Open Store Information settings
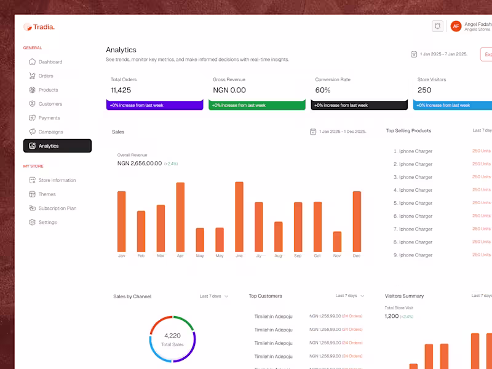Viewport: 492px width, 369px height. click(57, 180)
